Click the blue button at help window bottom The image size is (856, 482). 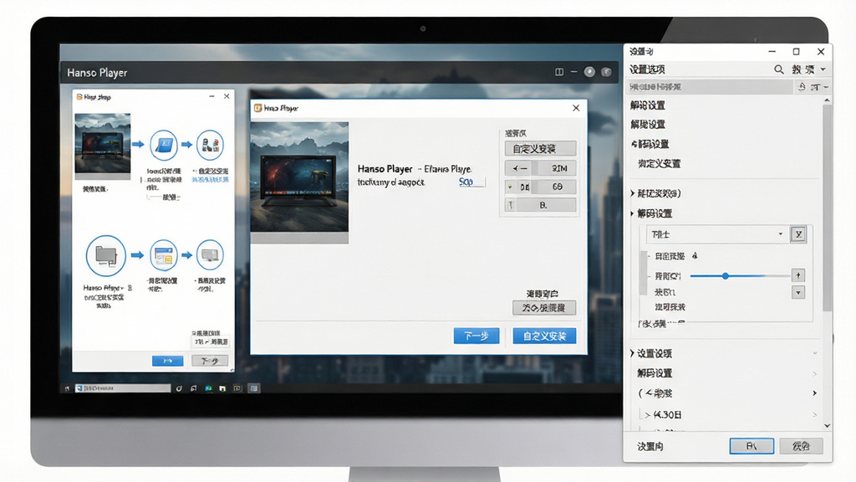point(167,361)
